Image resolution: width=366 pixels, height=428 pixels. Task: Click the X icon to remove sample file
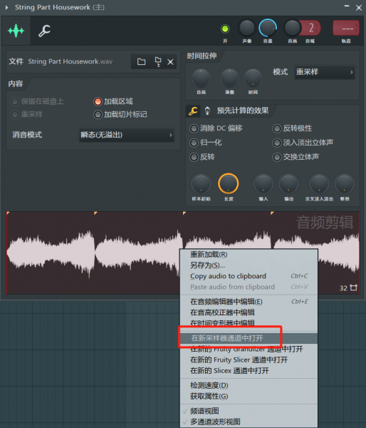point(171,62)
